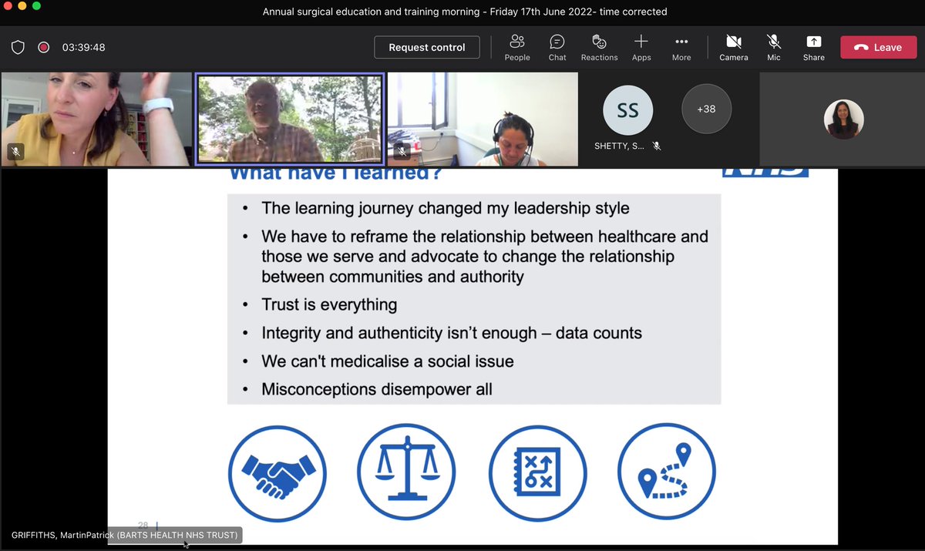The image size is (925, 551).
Task: Click the muted mic icon on the yellow-shirt tile
Action: tap(15, 152)
